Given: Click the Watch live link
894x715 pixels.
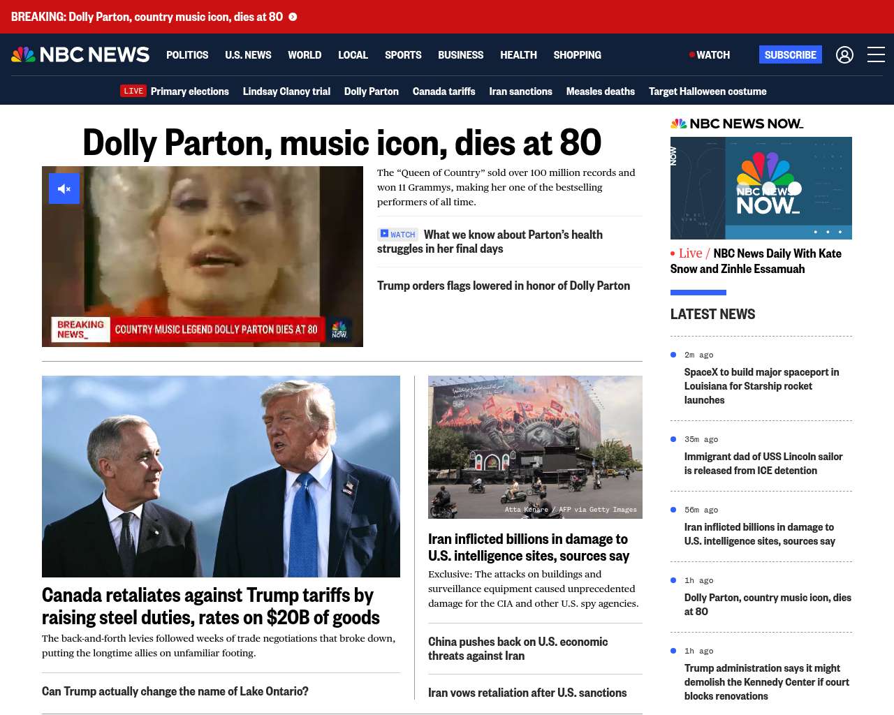Looking at the screenshot, I should (x=710, y=54).
